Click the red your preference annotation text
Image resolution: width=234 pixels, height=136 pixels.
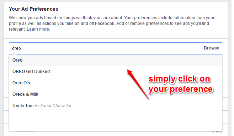click(x=181, y=89)
